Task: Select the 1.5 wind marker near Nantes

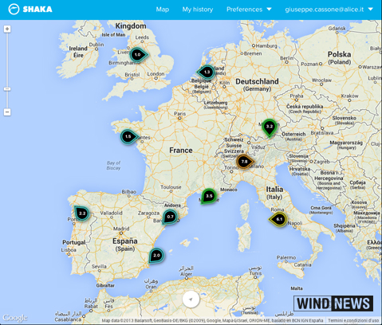Action: pos(129,137)
